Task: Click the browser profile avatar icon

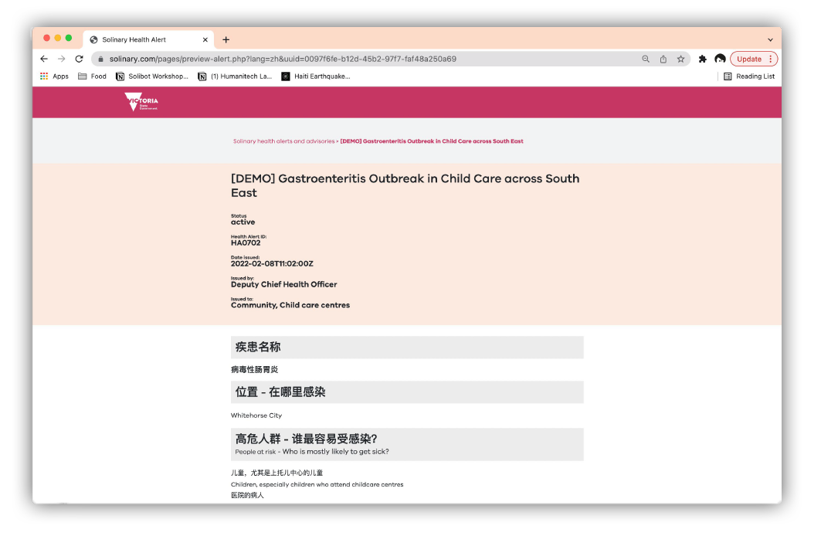Action: [720, 58]
